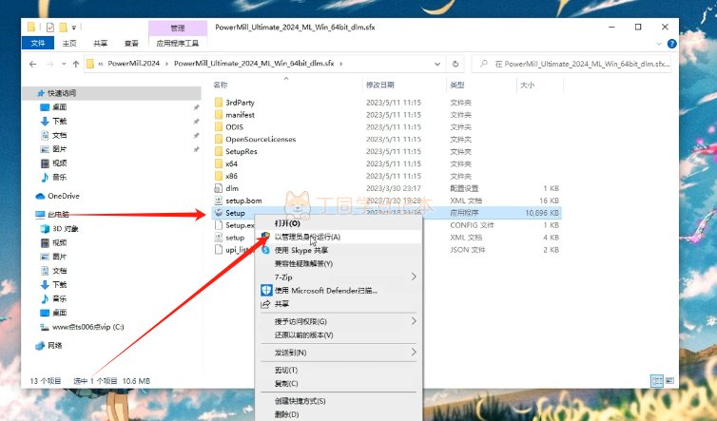This screenshot has height=421, width=717.
Task: Open the Help question mark icon
Action: [671, 44]
